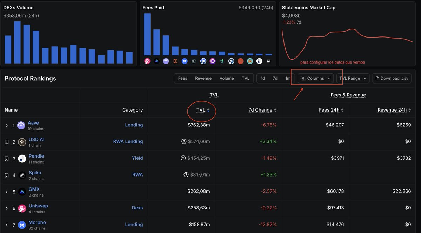Switch to the 1m time period
421x233 pixels.
288,78
